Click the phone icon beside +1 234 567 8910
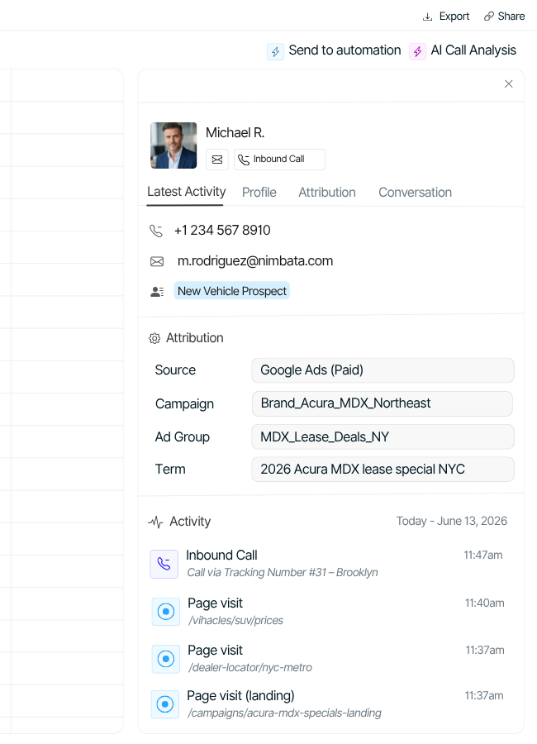This screenshot has height=744, width=537. point(156,231)
